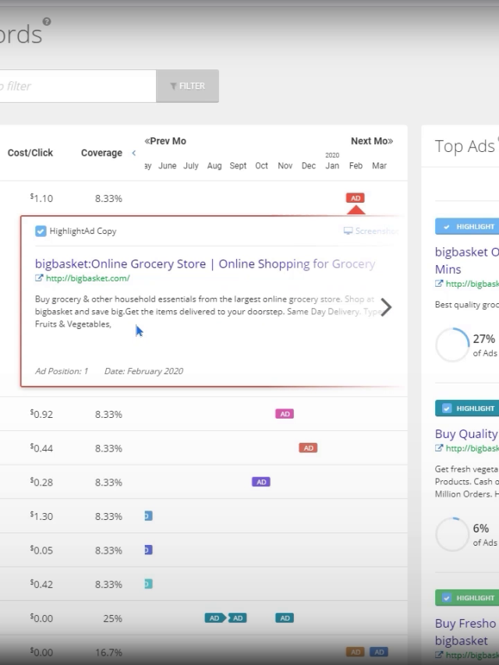This screenshot has height=665, width=499.
Task: Open the bigbasket Online Grocery Store ad headline
Action: click(205, 264)
